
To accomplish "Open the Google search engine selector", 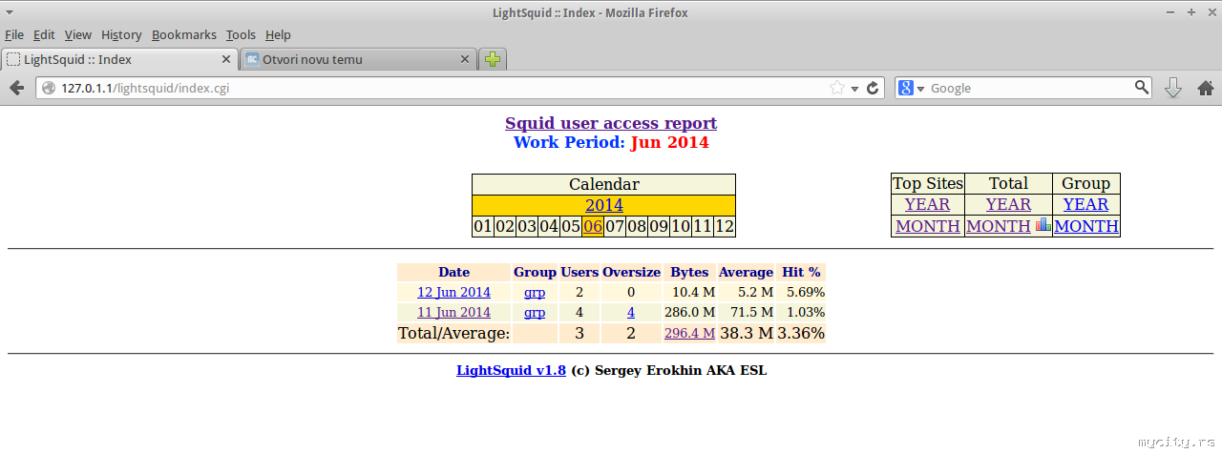I will (x=911, y=88).
